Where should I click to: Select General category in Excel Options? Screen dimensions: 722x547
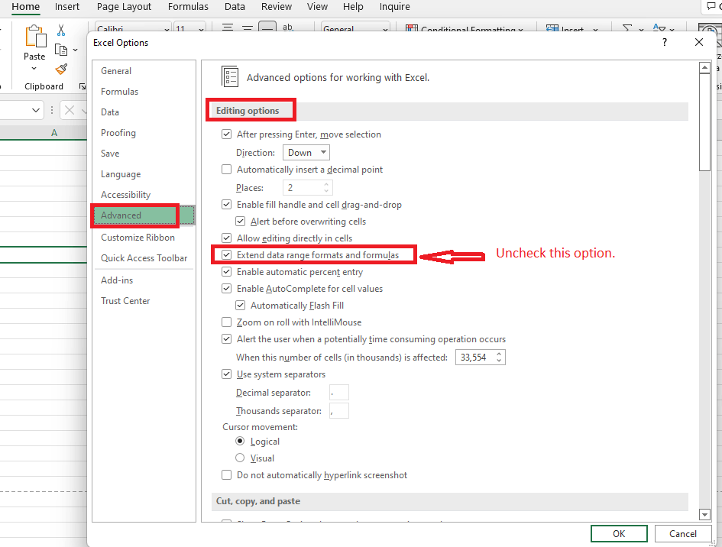144,71
